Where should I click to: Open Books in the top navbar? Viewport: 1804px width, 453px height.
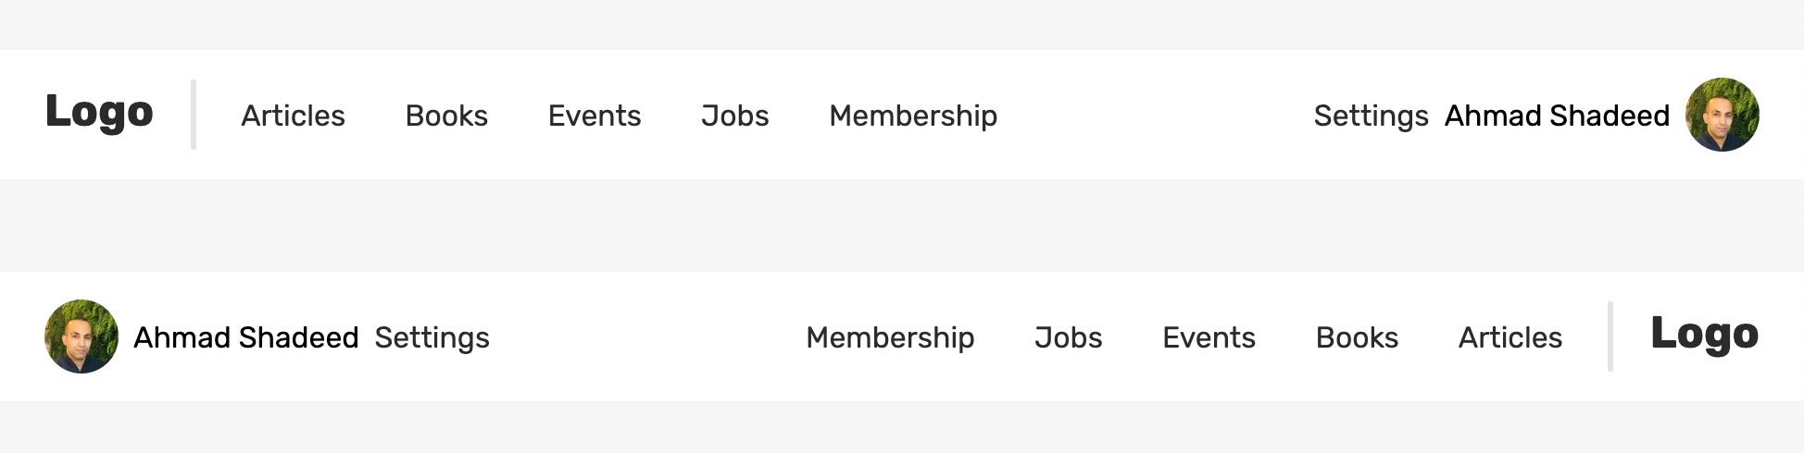click(446, 116)
